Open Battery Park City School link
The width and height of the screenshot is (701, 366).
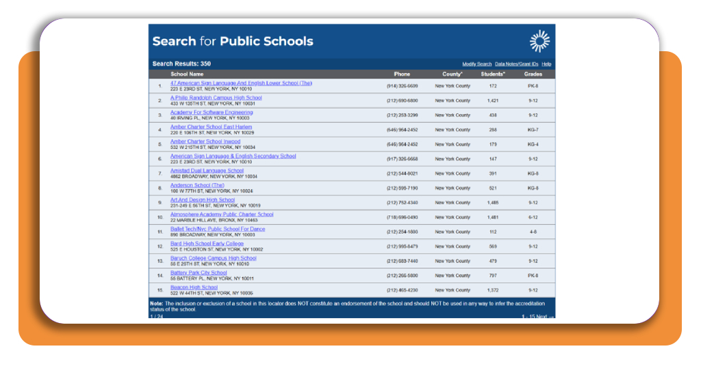(x=199, y=273)
